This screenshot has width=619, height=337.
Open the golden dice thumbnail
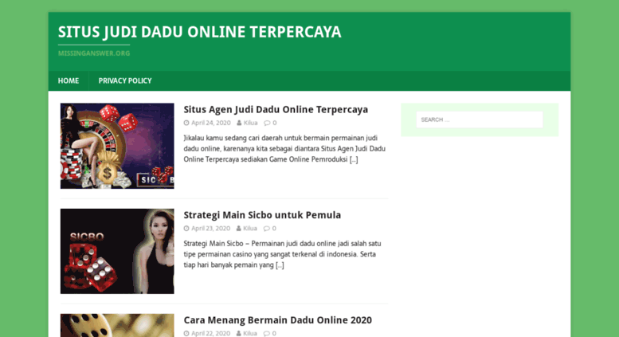click(117, 326)
